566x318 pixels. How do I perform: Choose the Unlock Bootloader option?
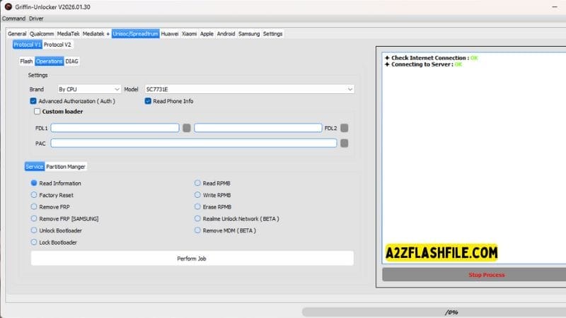tap(34, 230)
